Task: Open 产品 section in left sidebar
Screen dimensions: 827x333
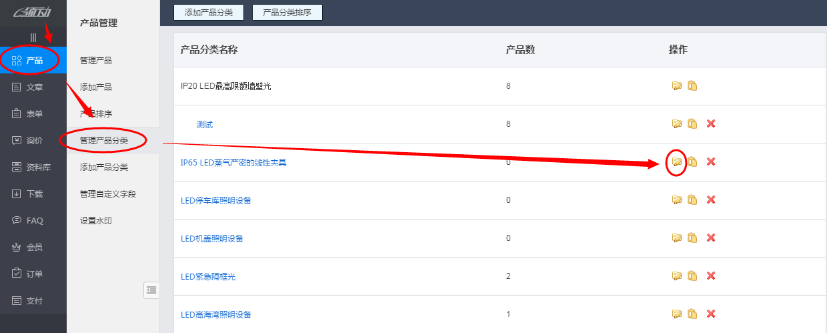Action: (x=33, y=61)
